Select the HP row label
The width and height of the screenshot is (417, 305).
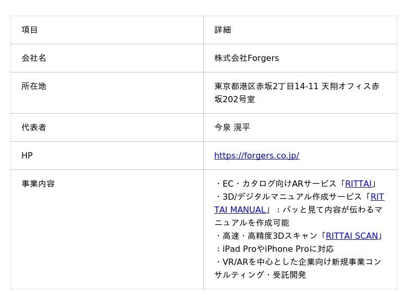[27, 155]
